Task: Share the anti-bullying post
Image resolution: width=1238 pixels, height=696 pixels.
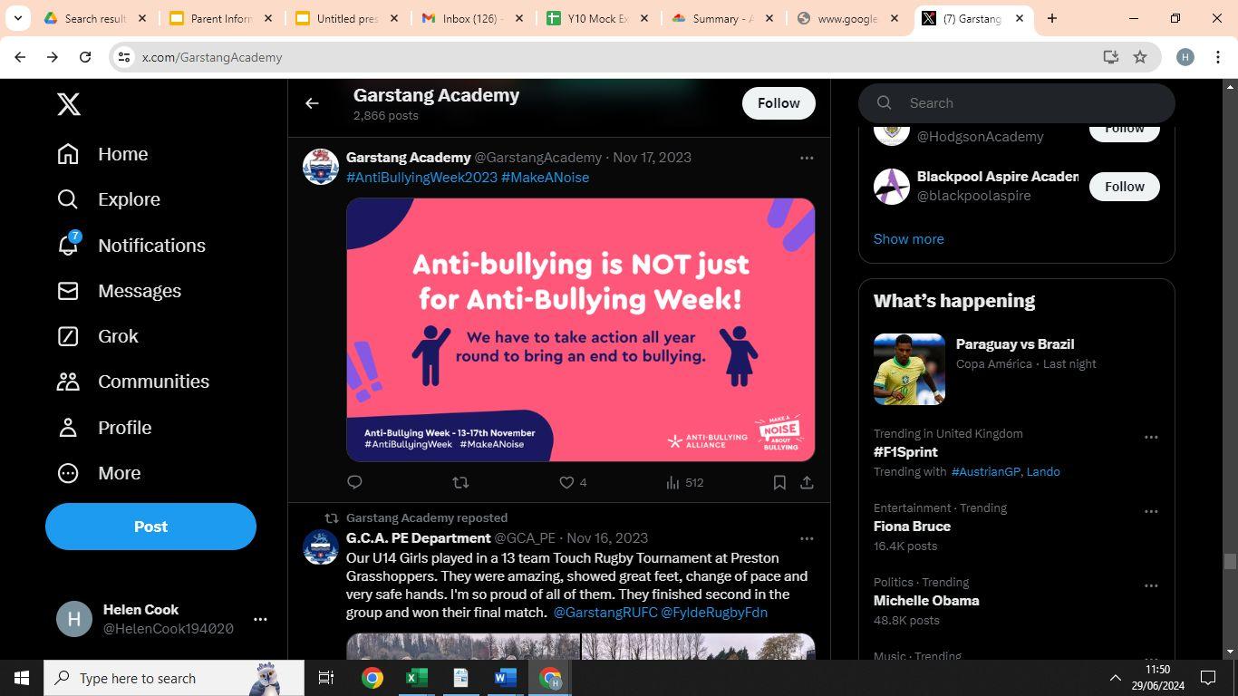Action: 807,482
